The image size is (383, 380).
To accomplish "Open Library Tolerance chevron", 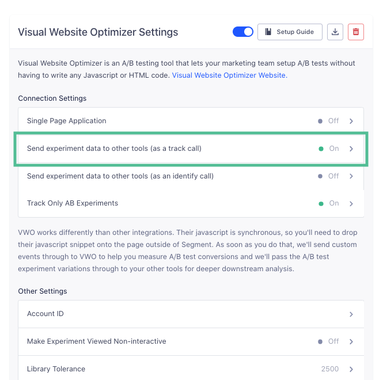I will (x=351, y=369).
